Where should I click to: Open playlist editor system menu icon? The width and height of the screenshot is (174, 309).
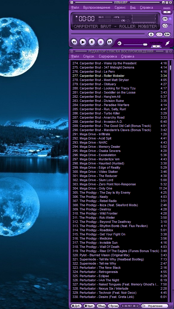coord(72,51)
